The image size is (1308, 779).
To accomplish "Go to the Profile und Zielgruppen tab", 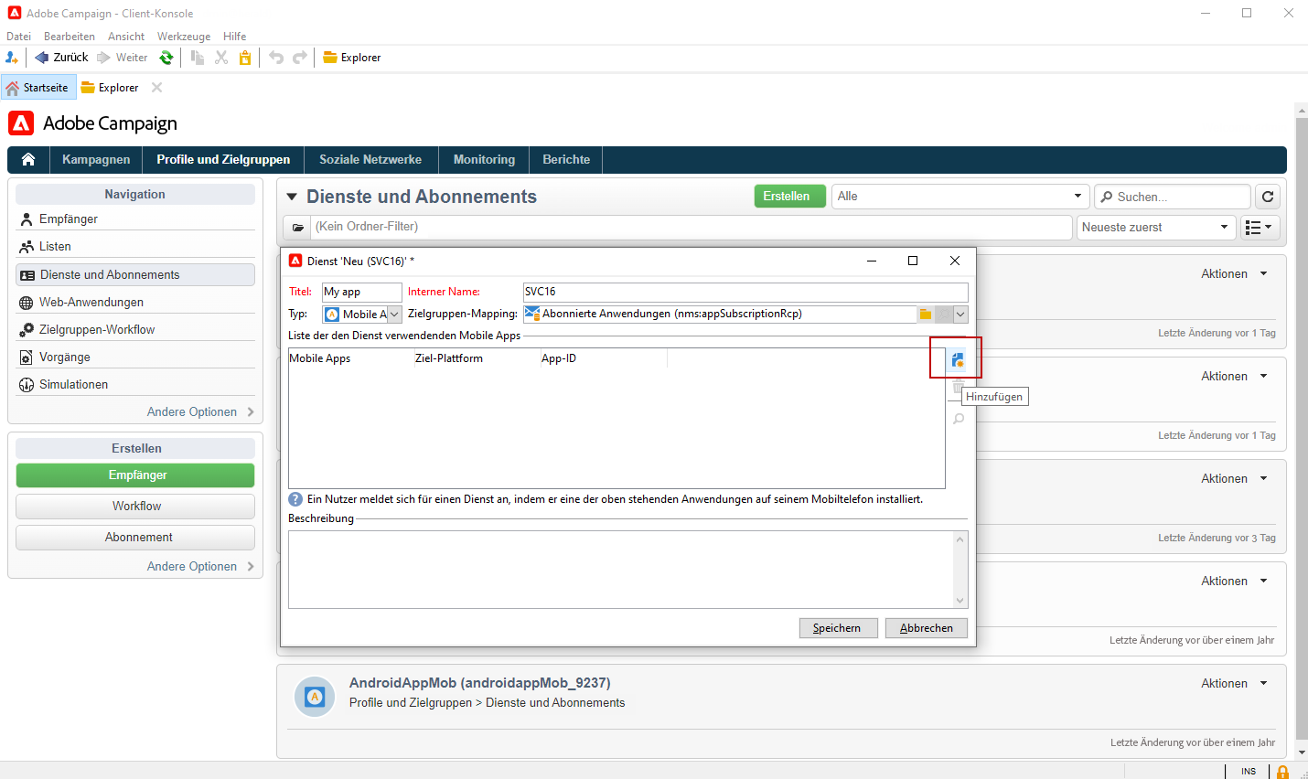I will 223,159.
